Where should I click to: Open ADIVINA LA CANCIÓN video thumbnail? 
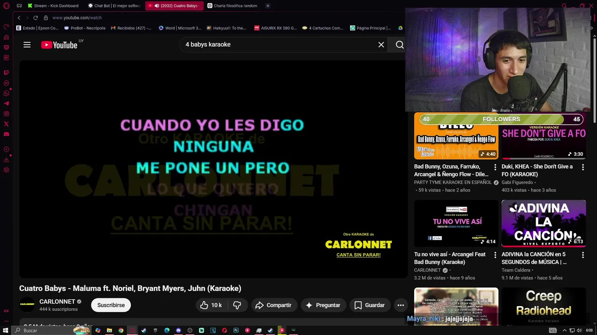click(x=543, y=223)
